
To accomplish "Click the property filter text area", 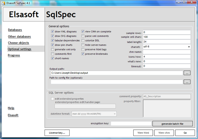I will tap(167, 108).
